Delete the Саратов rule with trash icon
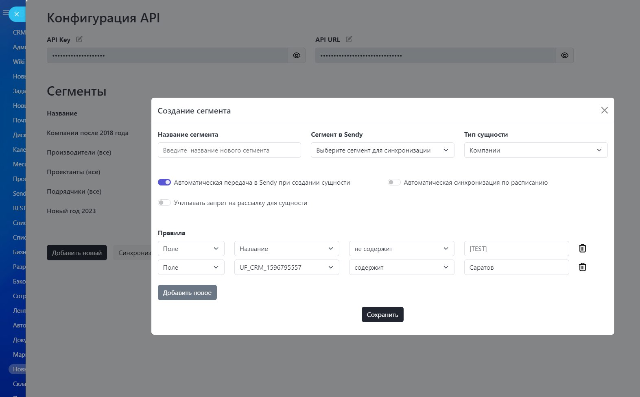This screenshot has height=397, width=640. tap(582, 267)
